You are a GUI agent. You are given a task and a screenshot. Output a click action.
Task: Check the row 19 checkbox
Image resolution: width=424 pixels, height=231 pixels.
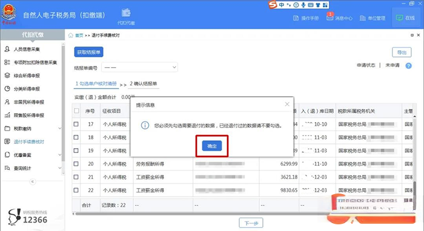point(76,151)
